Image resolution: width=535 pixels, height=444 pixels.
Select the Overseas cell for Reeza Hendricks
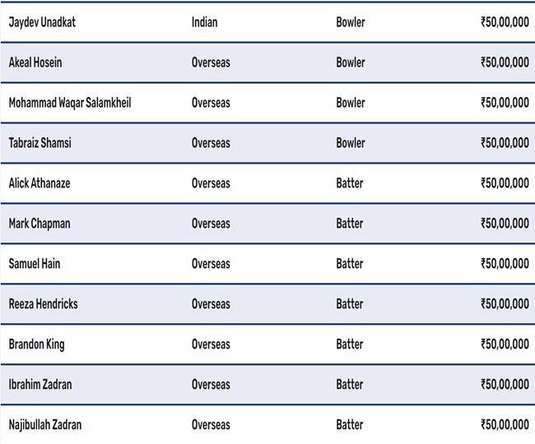[211, 304]
